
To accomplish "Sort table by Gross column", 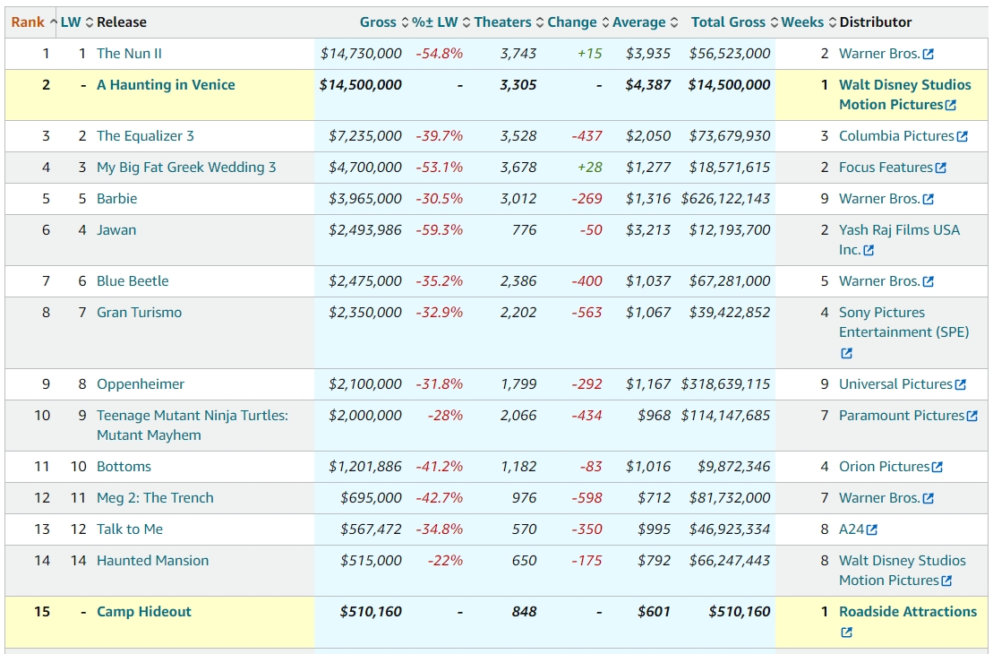I will (384, 22).
